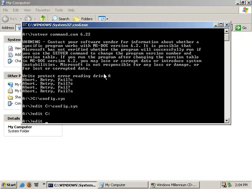Click the cmd vertical scrollbar thumb
252x189 pixels.
click(226, 37)
